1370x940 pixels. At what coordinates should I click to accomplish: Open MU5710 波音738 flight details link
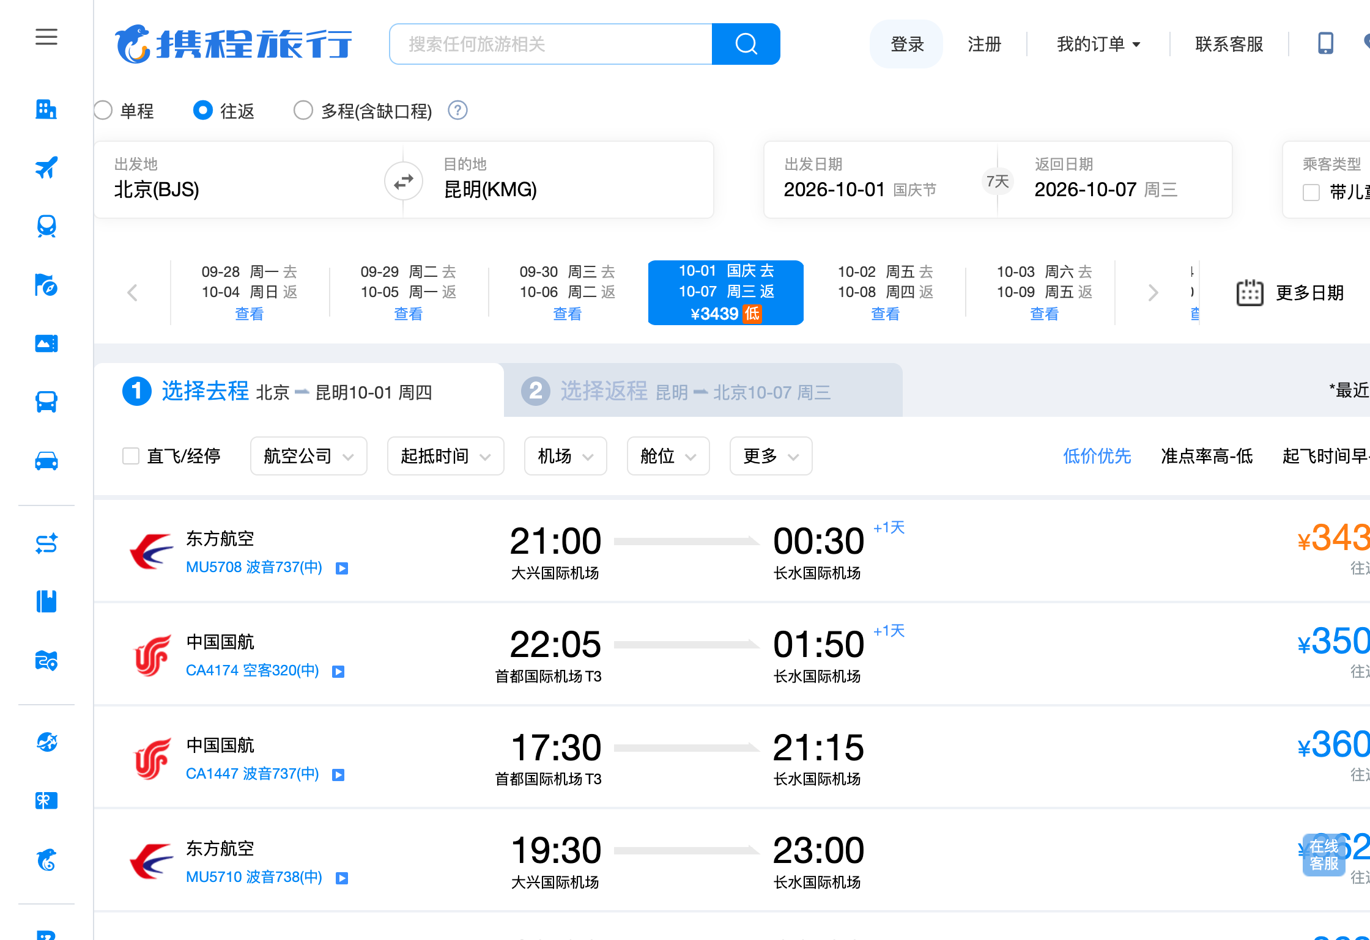point(254,877)
